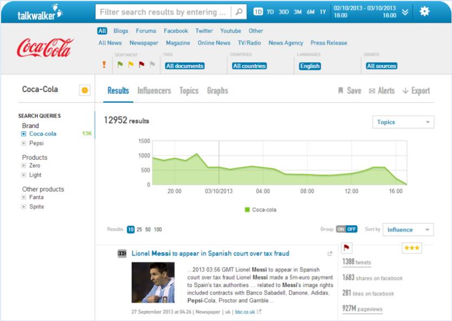Click the Alerts envelope icon
This screenshot has height=321, width=452.
pyautogui.click(x=372, y=91)
